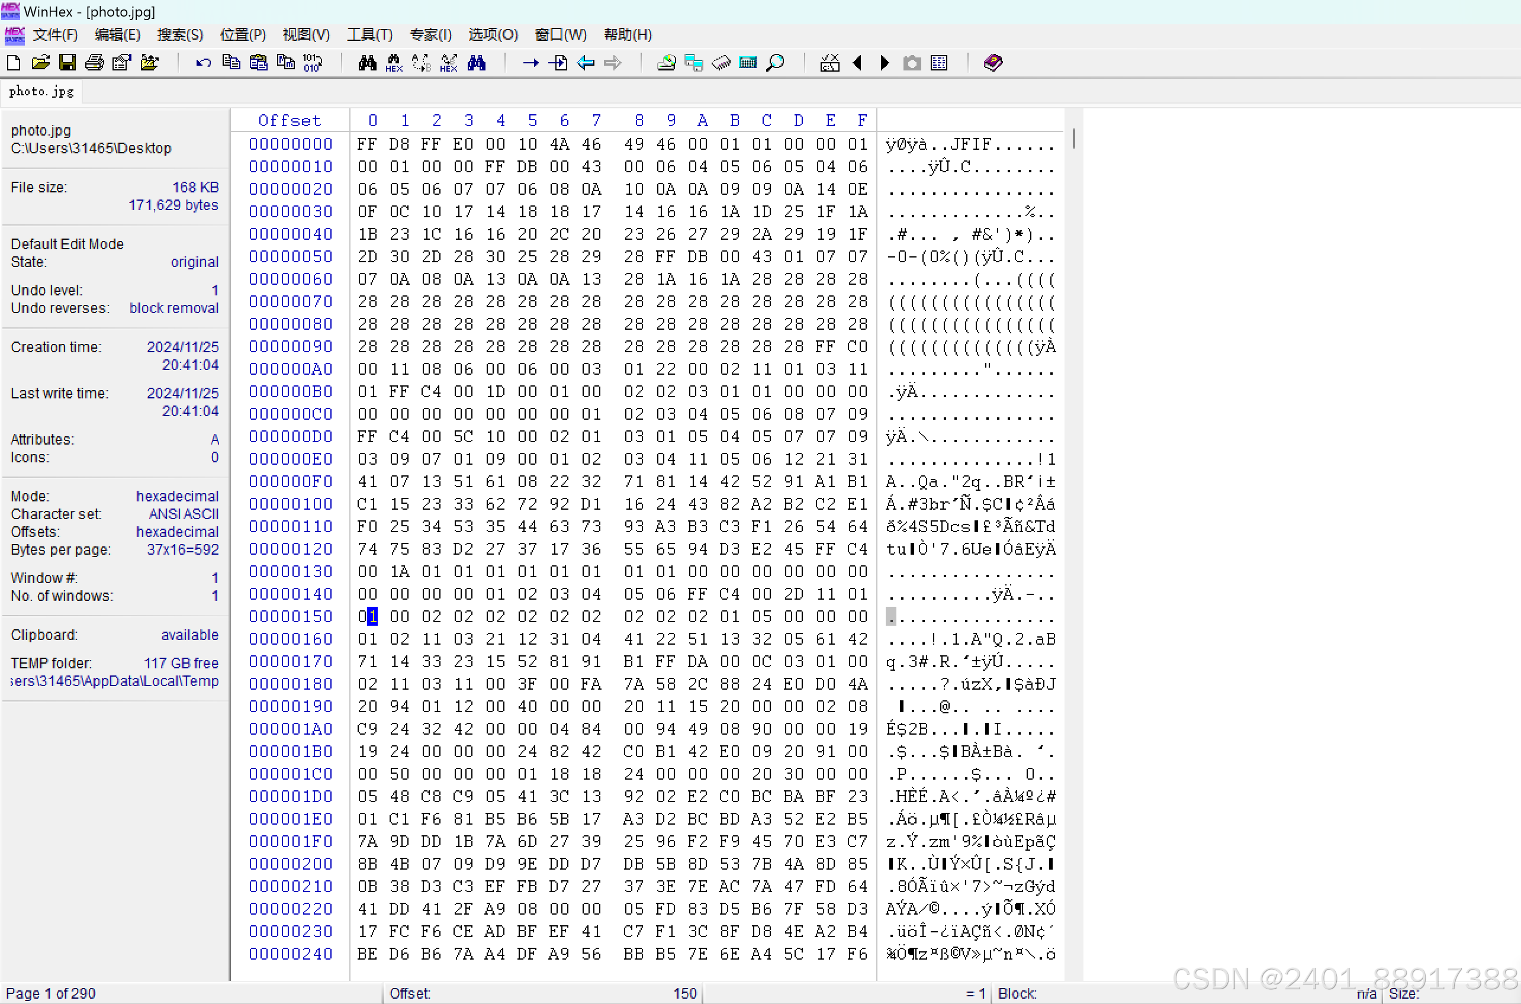This screenshot has height=1004, width=1521.
Task: Open the 搜索(S) menu
Action: [x=180, y=34]
